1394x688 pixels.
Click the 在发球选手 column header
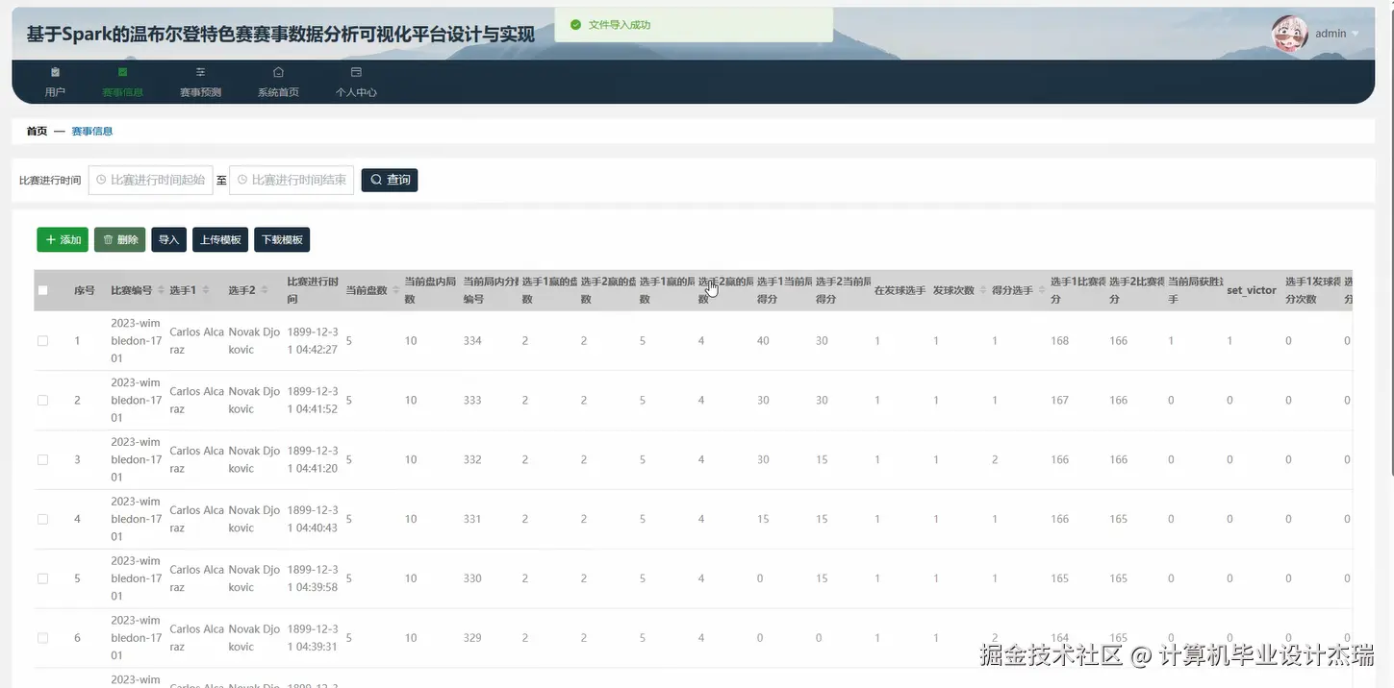click(x=900, y=290)
